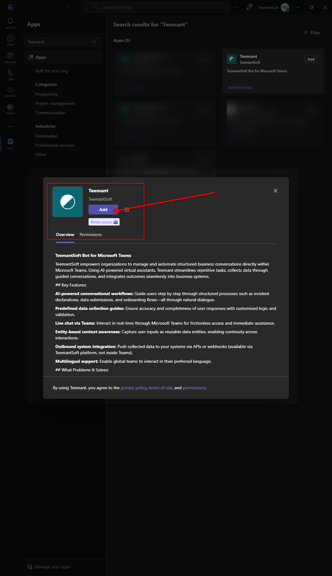This screenshot has width=332, height=576.
Task: Focus the top Search (Ctrl+E) box
Action: 157,7
